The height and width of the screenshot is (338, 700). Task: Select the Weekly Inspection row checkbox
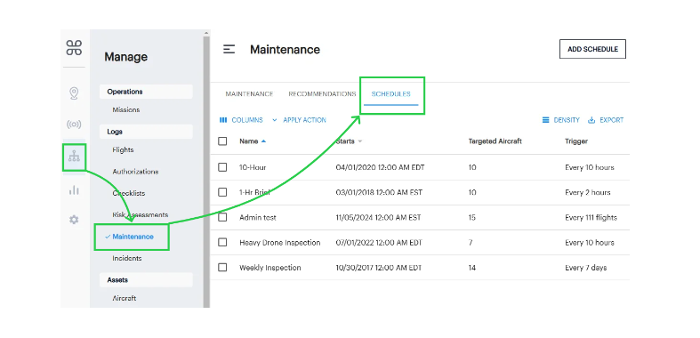click(222, 268)
